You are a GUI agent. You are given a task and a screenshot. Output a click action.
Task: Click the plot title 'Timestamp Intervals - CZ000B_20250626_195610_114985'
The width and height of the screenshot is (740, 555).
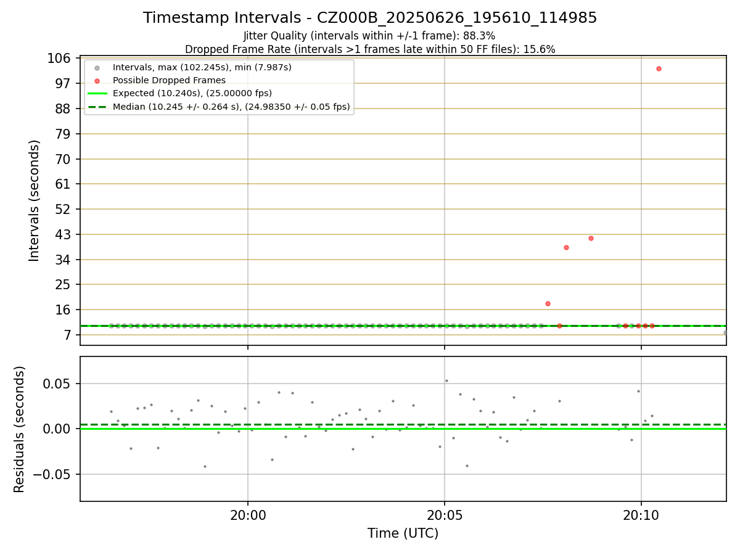pyautogui.click(x=370, y=18)
